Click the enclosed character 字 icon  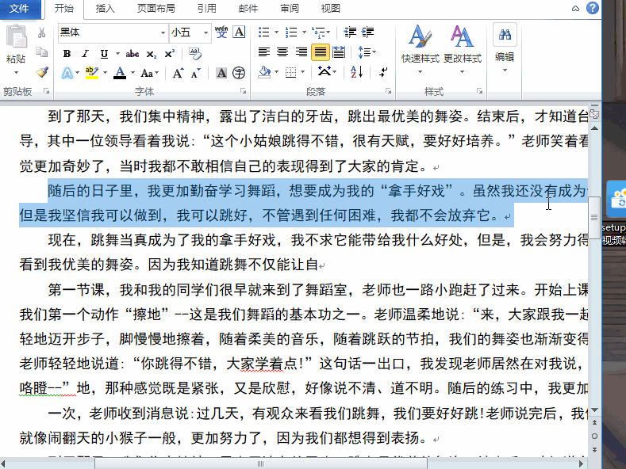coord(239,72)
